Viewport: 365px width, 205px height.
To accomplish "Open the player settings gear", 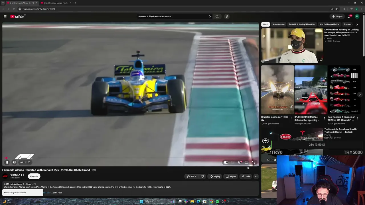I will (240, 162).
